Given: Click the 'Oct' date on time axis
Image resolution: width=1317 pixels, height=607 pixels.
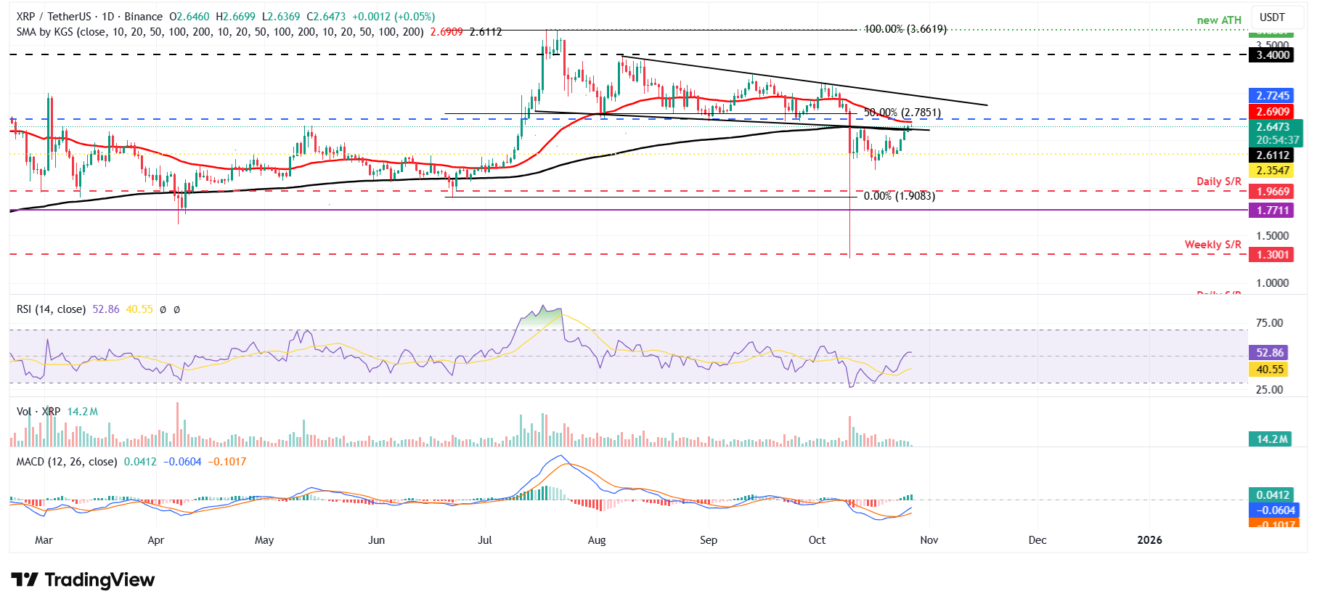Looking at the screenshot, I should pyautogui.click(x=817, y=540).
